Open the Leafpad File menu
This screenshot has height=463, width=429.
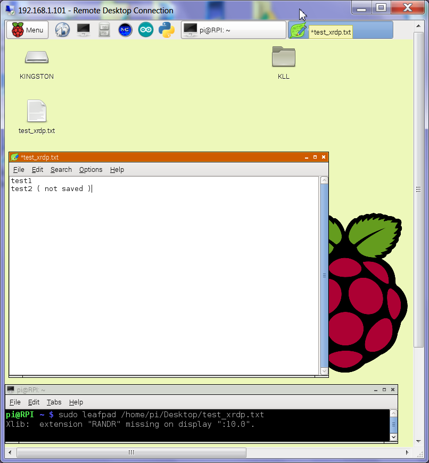point(19,170)
